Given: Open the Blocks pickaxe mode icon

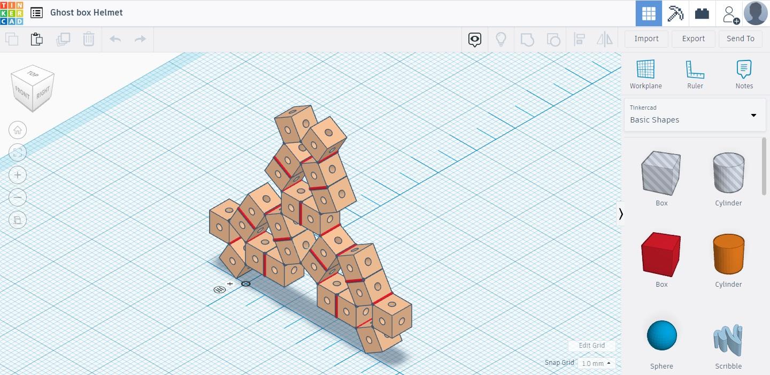Looking at the screenshot, I should [675, 13].
